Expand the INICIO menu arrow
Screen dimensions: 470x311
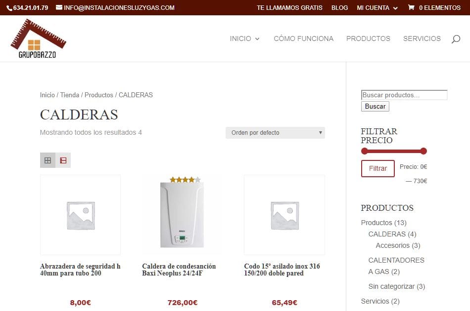pos(257,39)
